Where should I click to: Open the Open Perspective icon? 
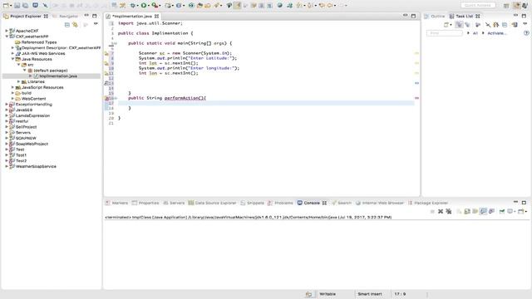(506, 6)
